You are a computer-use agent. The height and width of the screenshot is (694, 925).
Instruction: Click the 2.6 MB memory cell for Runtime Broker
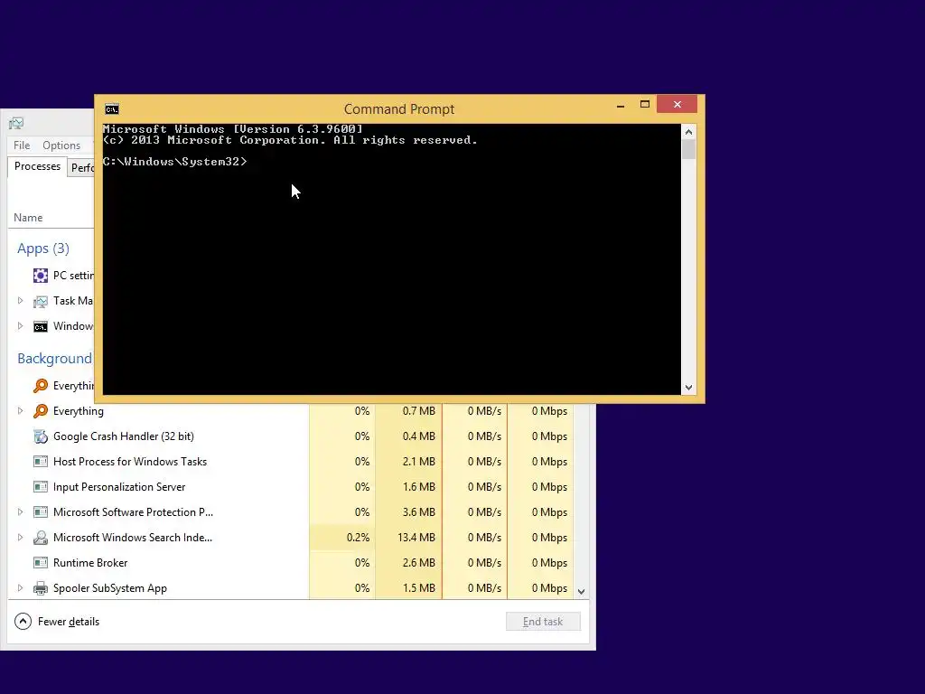click(x=409, y=563)
